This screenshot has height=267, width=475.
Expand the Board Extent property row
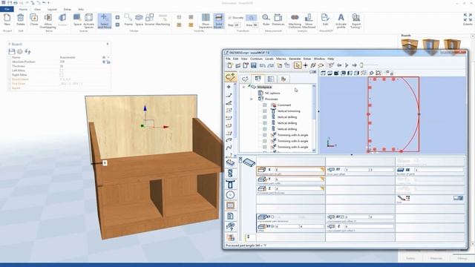[x=10, y=79]
